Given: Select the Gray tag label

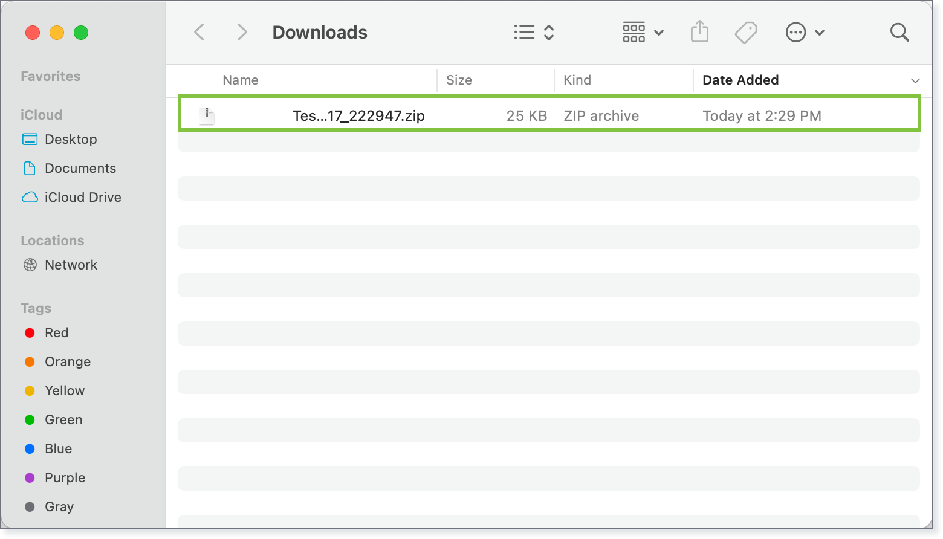Looking at the screenshot, I should (x=59, y=506).
